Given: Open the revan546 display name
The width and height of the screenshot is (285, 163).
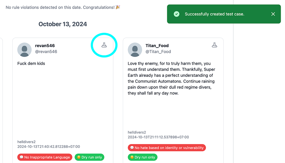Looking at the screenshot, I should coord(45,46).
